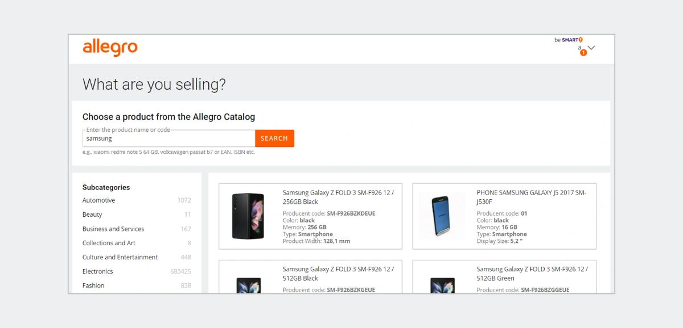Click the Automotive count 1072
The height and width of the screenshot is (328, 683).
point(184,200)
